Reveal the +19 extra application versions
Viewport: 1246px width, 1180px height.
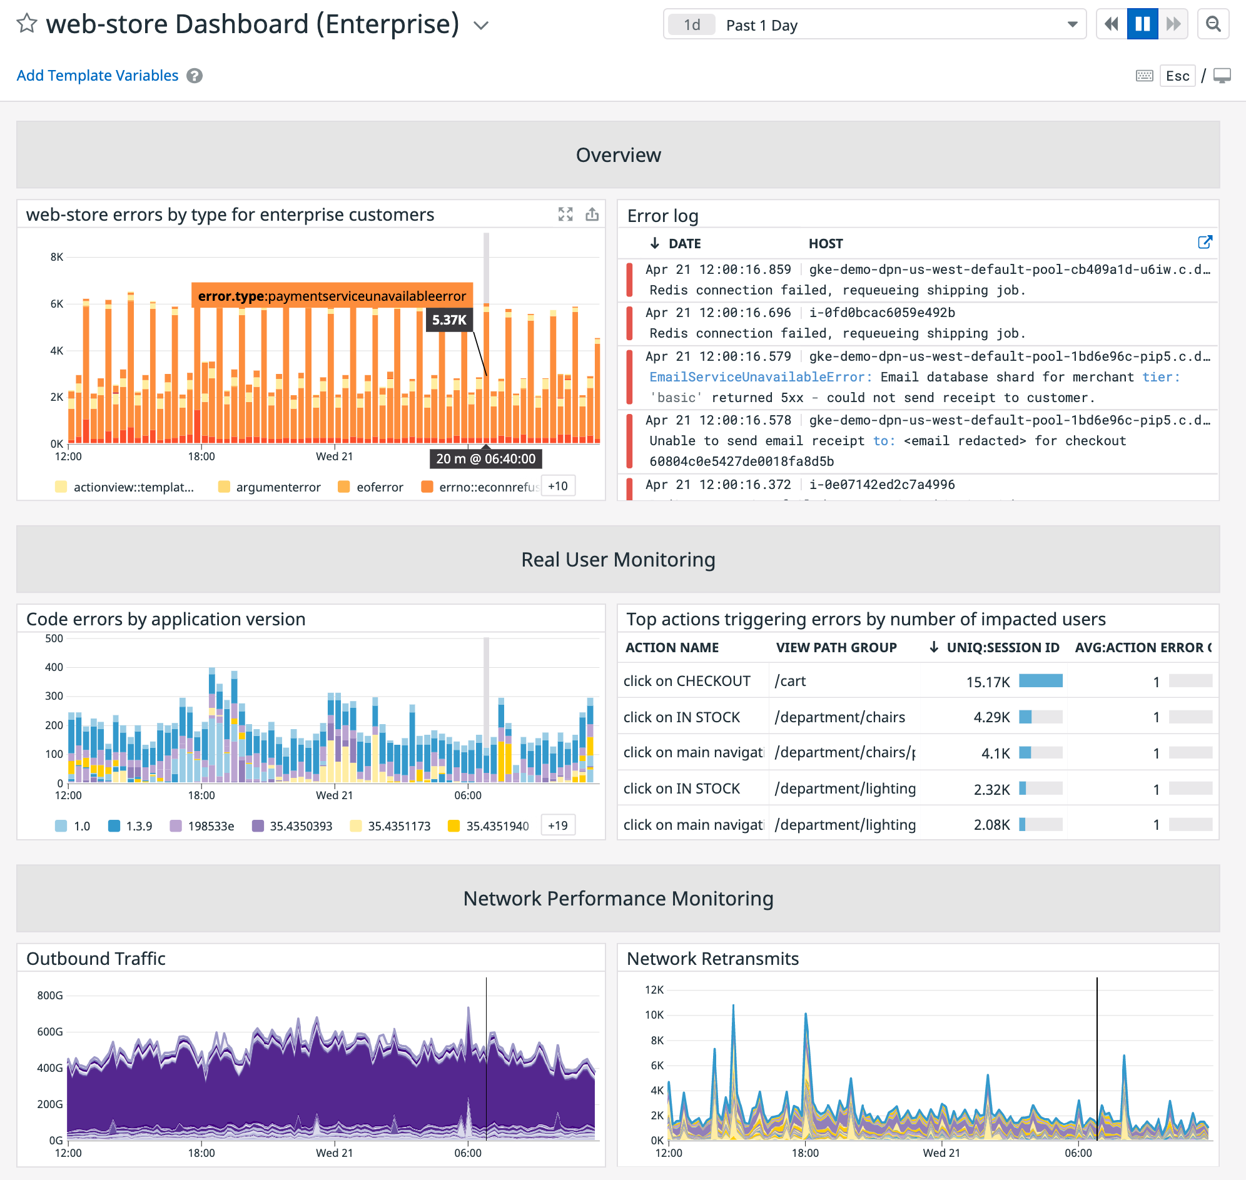click(x=557, y=825)
